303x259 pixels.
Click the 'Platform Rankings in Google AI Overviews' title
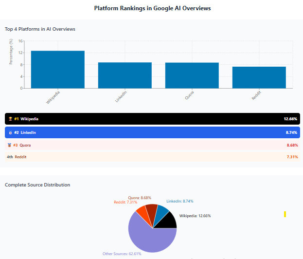152,8
